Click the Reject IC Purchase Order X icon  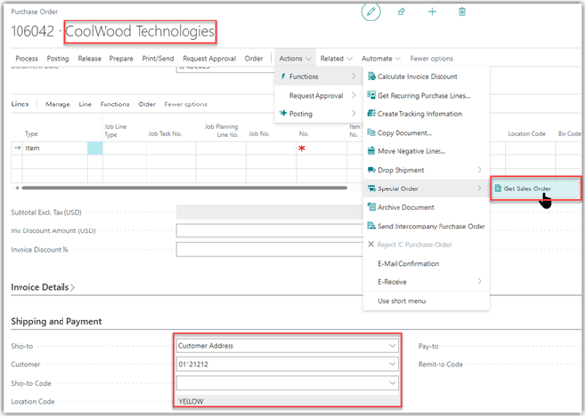pos(371,244)
